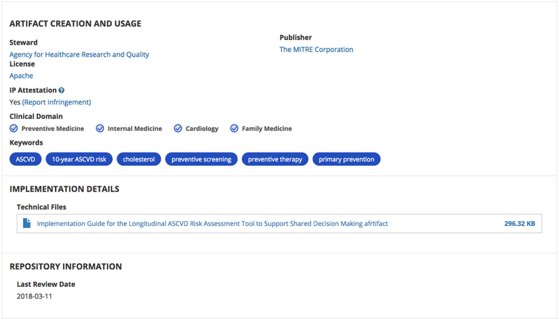Click the 2018-03-11 last review date

click(x=34, y=296)
